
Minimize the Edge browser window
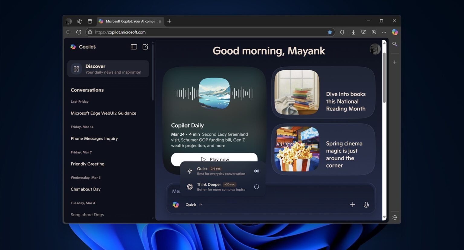[369, 21]
